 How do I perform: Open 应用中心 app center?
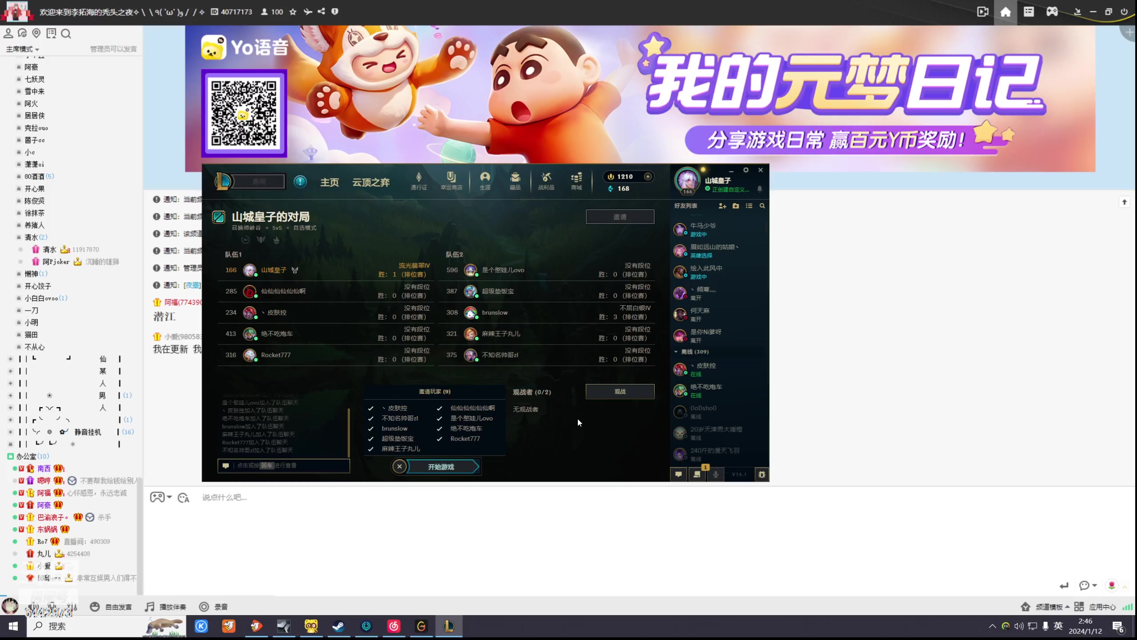(1096, 607)
